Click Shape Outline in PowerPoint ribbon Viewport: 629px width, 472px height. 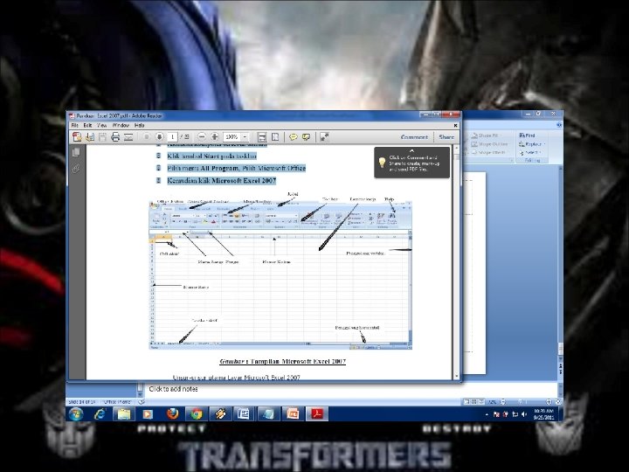pos(489,144)
